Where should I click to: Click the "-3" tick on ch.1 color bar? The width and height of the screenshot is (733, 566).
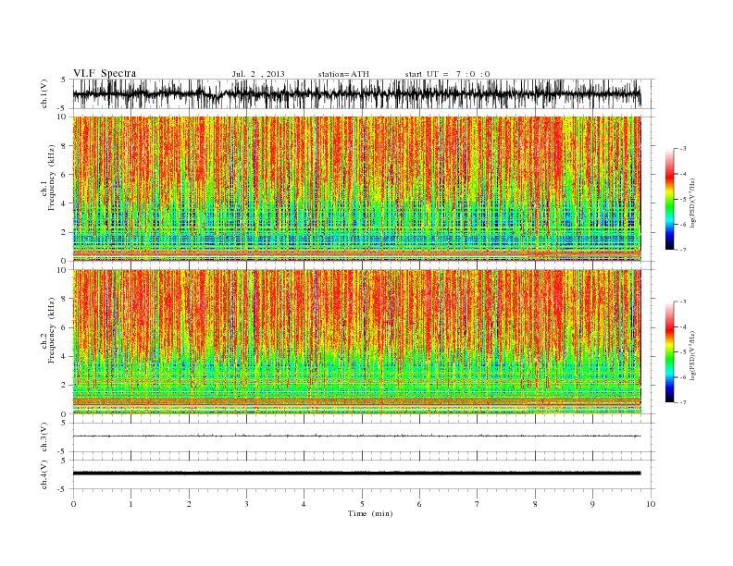(682, 149)
